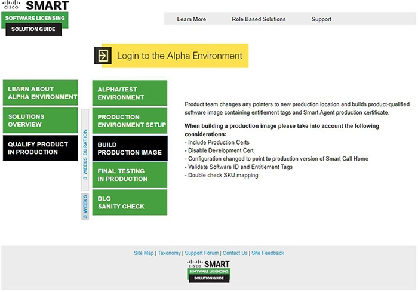Select the Solutions Overview tile

(x=40, y=120)
